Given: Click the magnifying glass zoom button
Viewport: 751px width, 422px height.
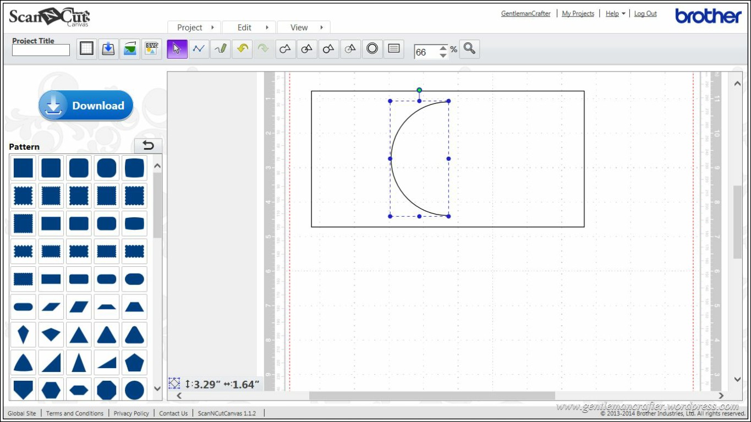Looking at the screenshot, I should (469, 48).
